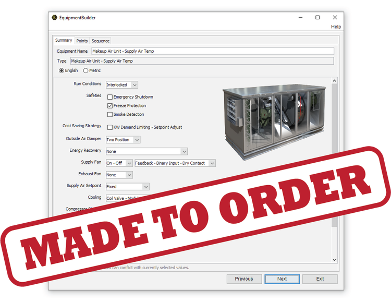The width and height of the screenshot is (391, 302).
Task: Uncheck the Freeze Protection checkbox
Action: click(x=110, y=106)
